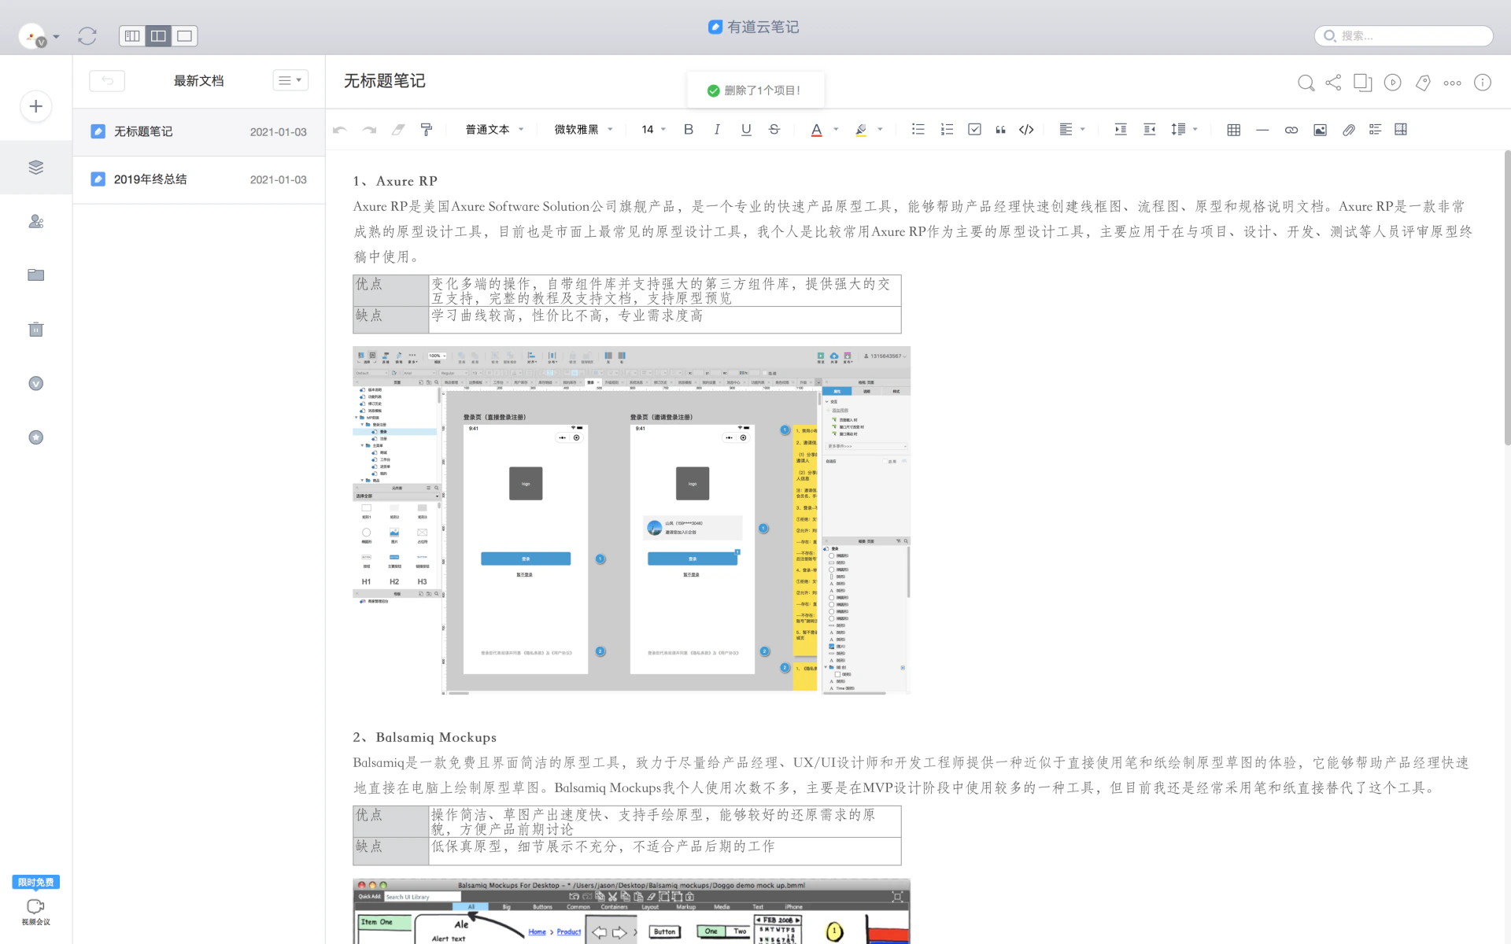The width and height of the screenshot is (1511, 944).
Task: Apply the yellow highlight color
Action: tap(861, 130)
